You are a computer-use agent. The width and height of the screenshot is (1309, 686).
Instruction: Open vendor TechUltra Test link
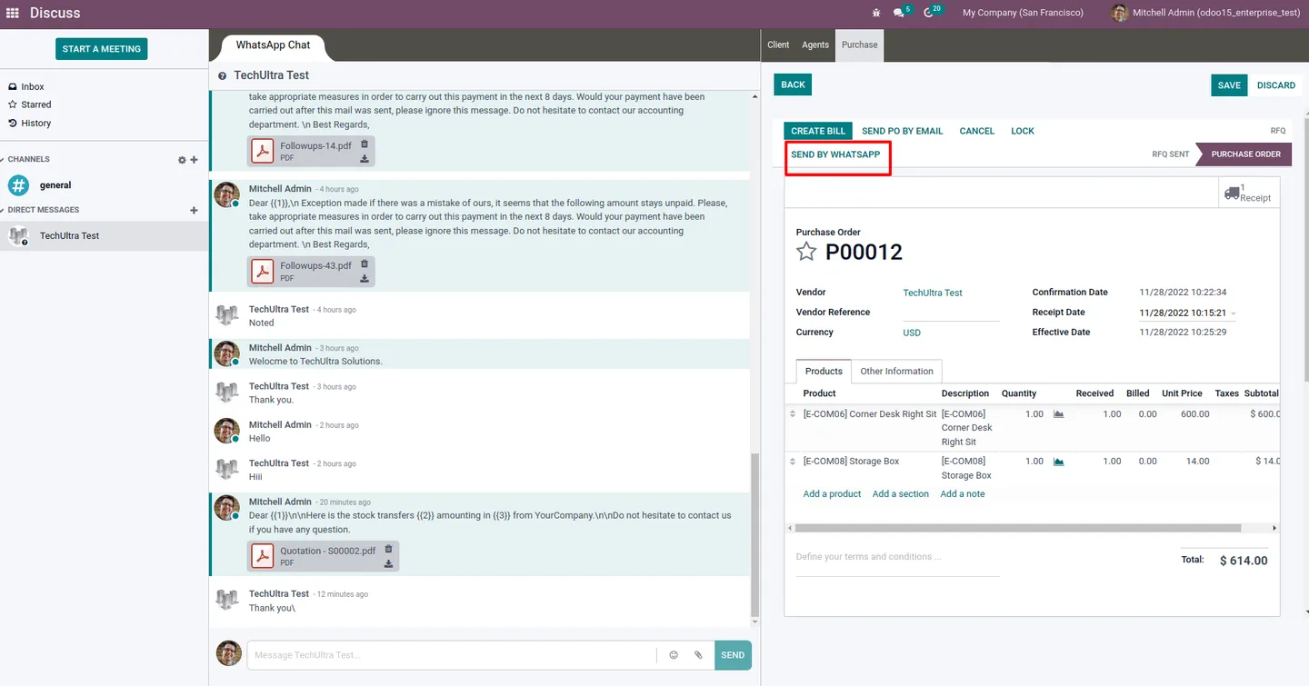[932, 293]
